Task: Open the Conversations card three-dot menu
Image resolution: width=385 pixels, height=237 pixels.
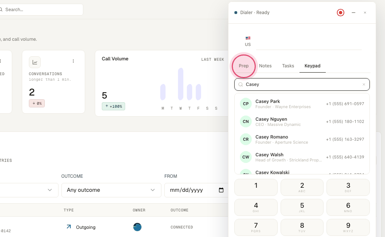Action: click(x=73, y=61)
